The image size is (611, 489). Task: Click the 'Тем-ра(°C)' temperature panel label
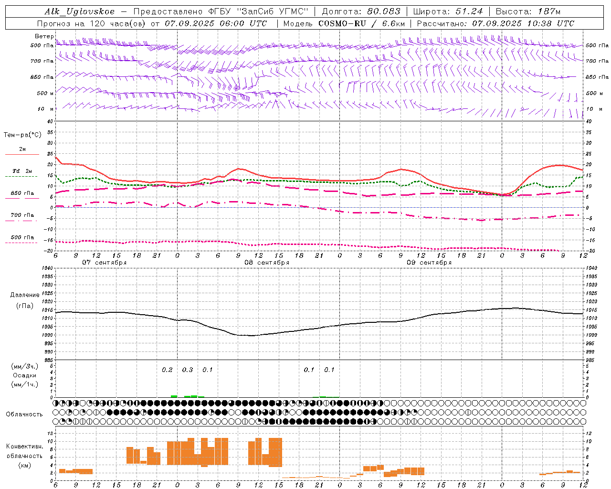[22, 135]
